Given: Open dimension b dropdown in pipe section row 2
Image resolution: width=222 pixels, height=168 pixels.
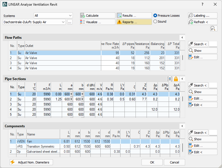Looking at the screenshot, I should click(83, 99).
